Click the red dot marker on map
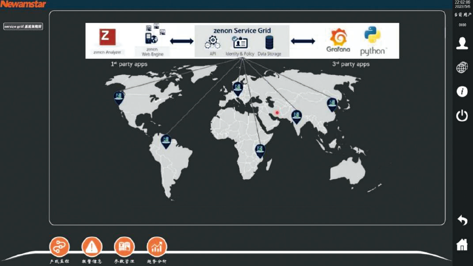This screenshot has height=266, width=473. tap(277, 113)
